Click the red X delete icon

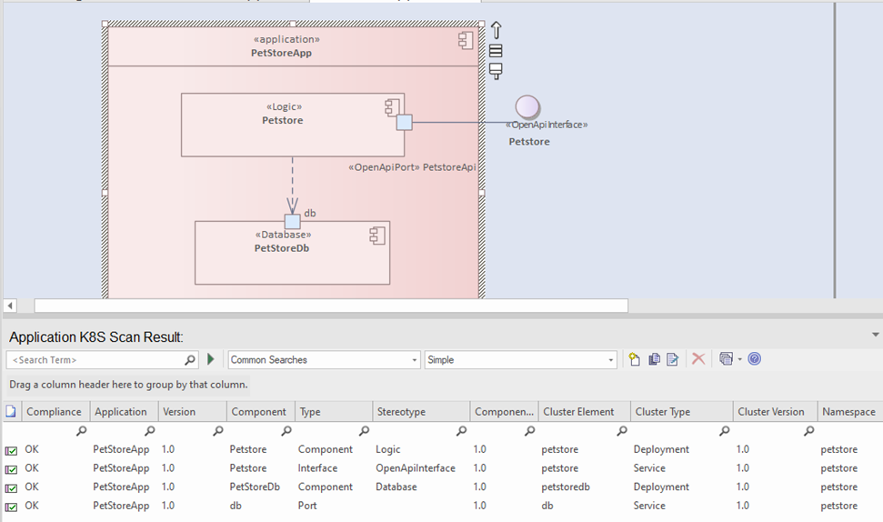(698, 358)
